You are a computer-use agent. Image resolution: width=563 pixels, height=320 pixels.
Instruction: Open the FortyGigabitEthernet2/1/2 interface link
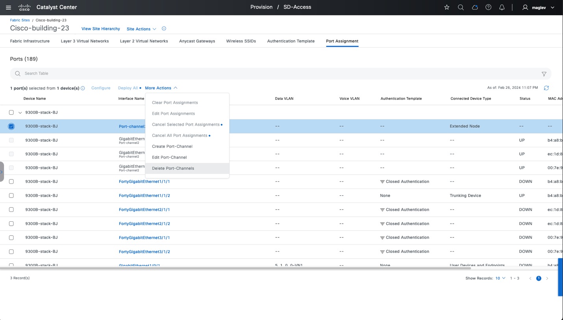(144, 224)
